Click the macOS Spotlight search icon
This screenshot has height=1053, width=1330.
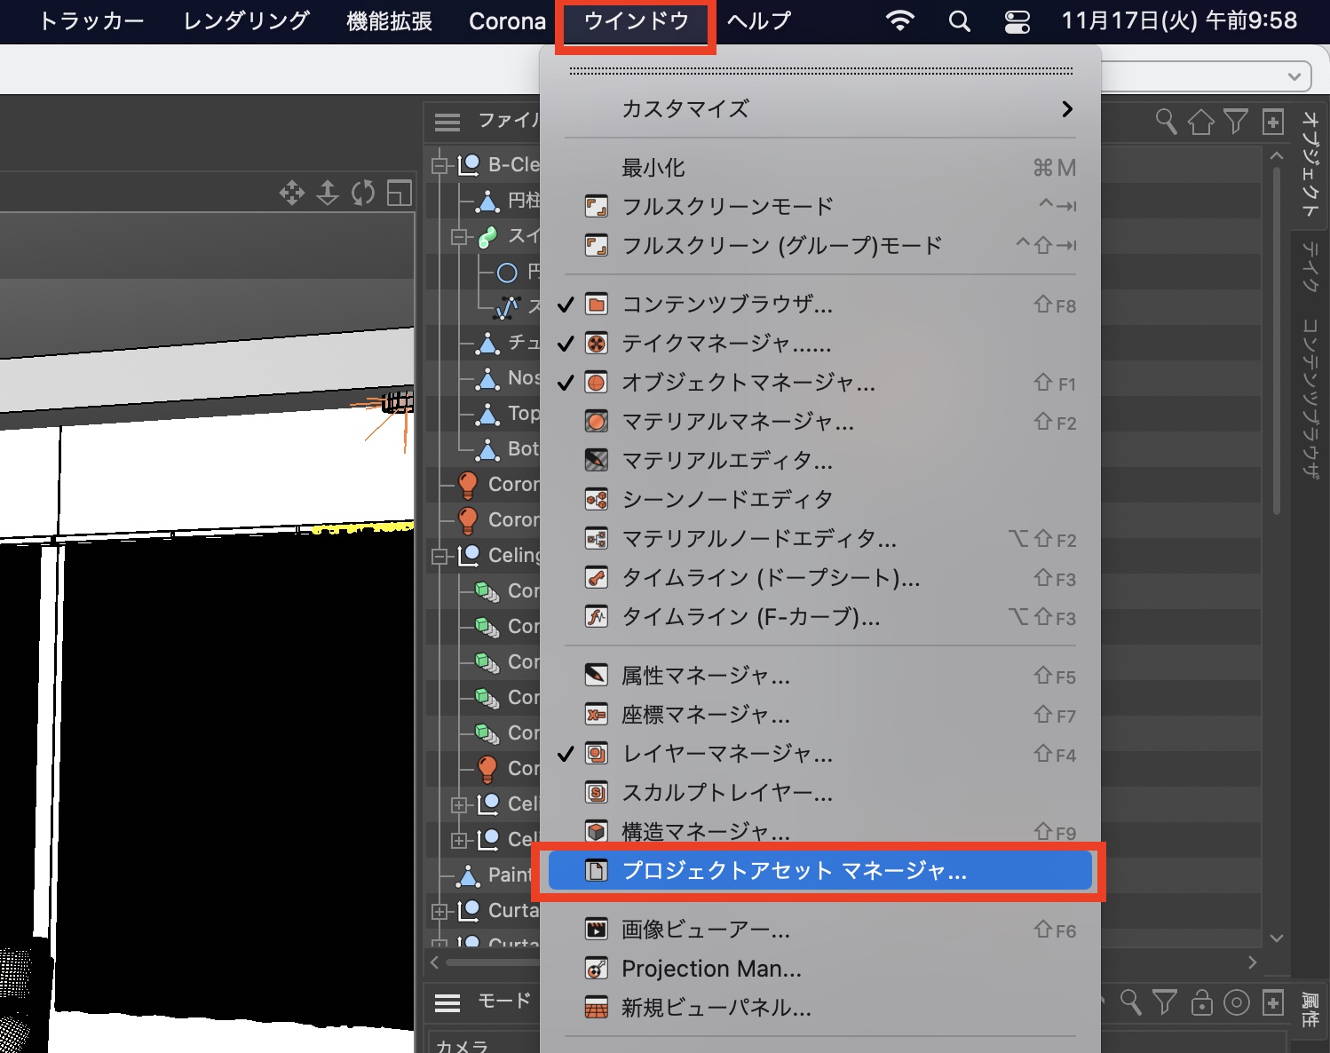click(x=959, y=21)
